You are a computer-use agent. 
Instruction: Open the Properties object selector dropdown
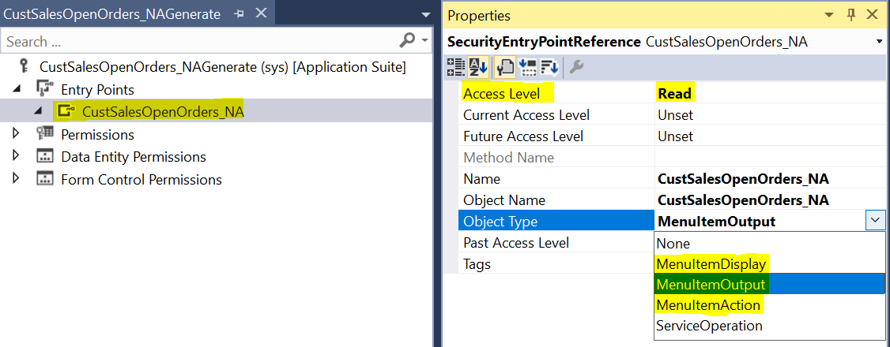point(879,42)
